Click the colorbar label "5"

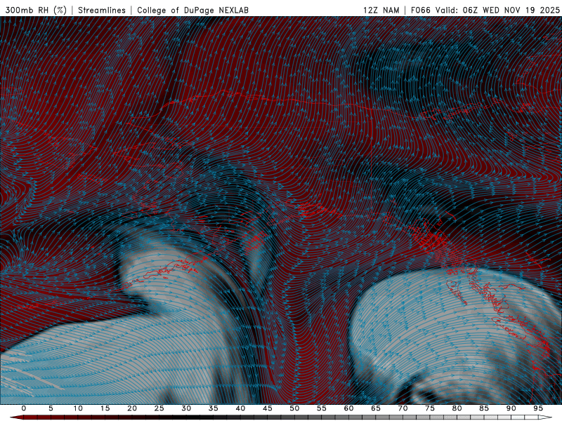click(51, 408)
